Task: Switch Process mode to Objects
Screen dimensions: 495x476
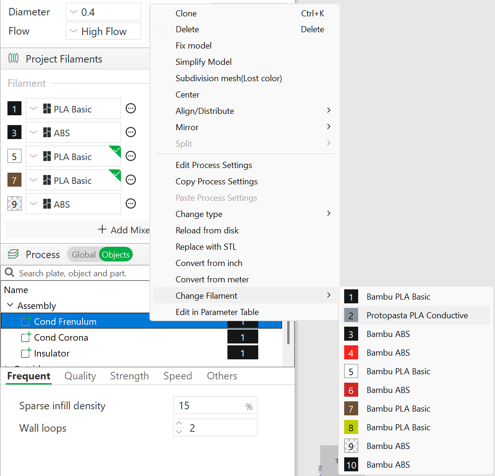Action: (x=116, y=254)
